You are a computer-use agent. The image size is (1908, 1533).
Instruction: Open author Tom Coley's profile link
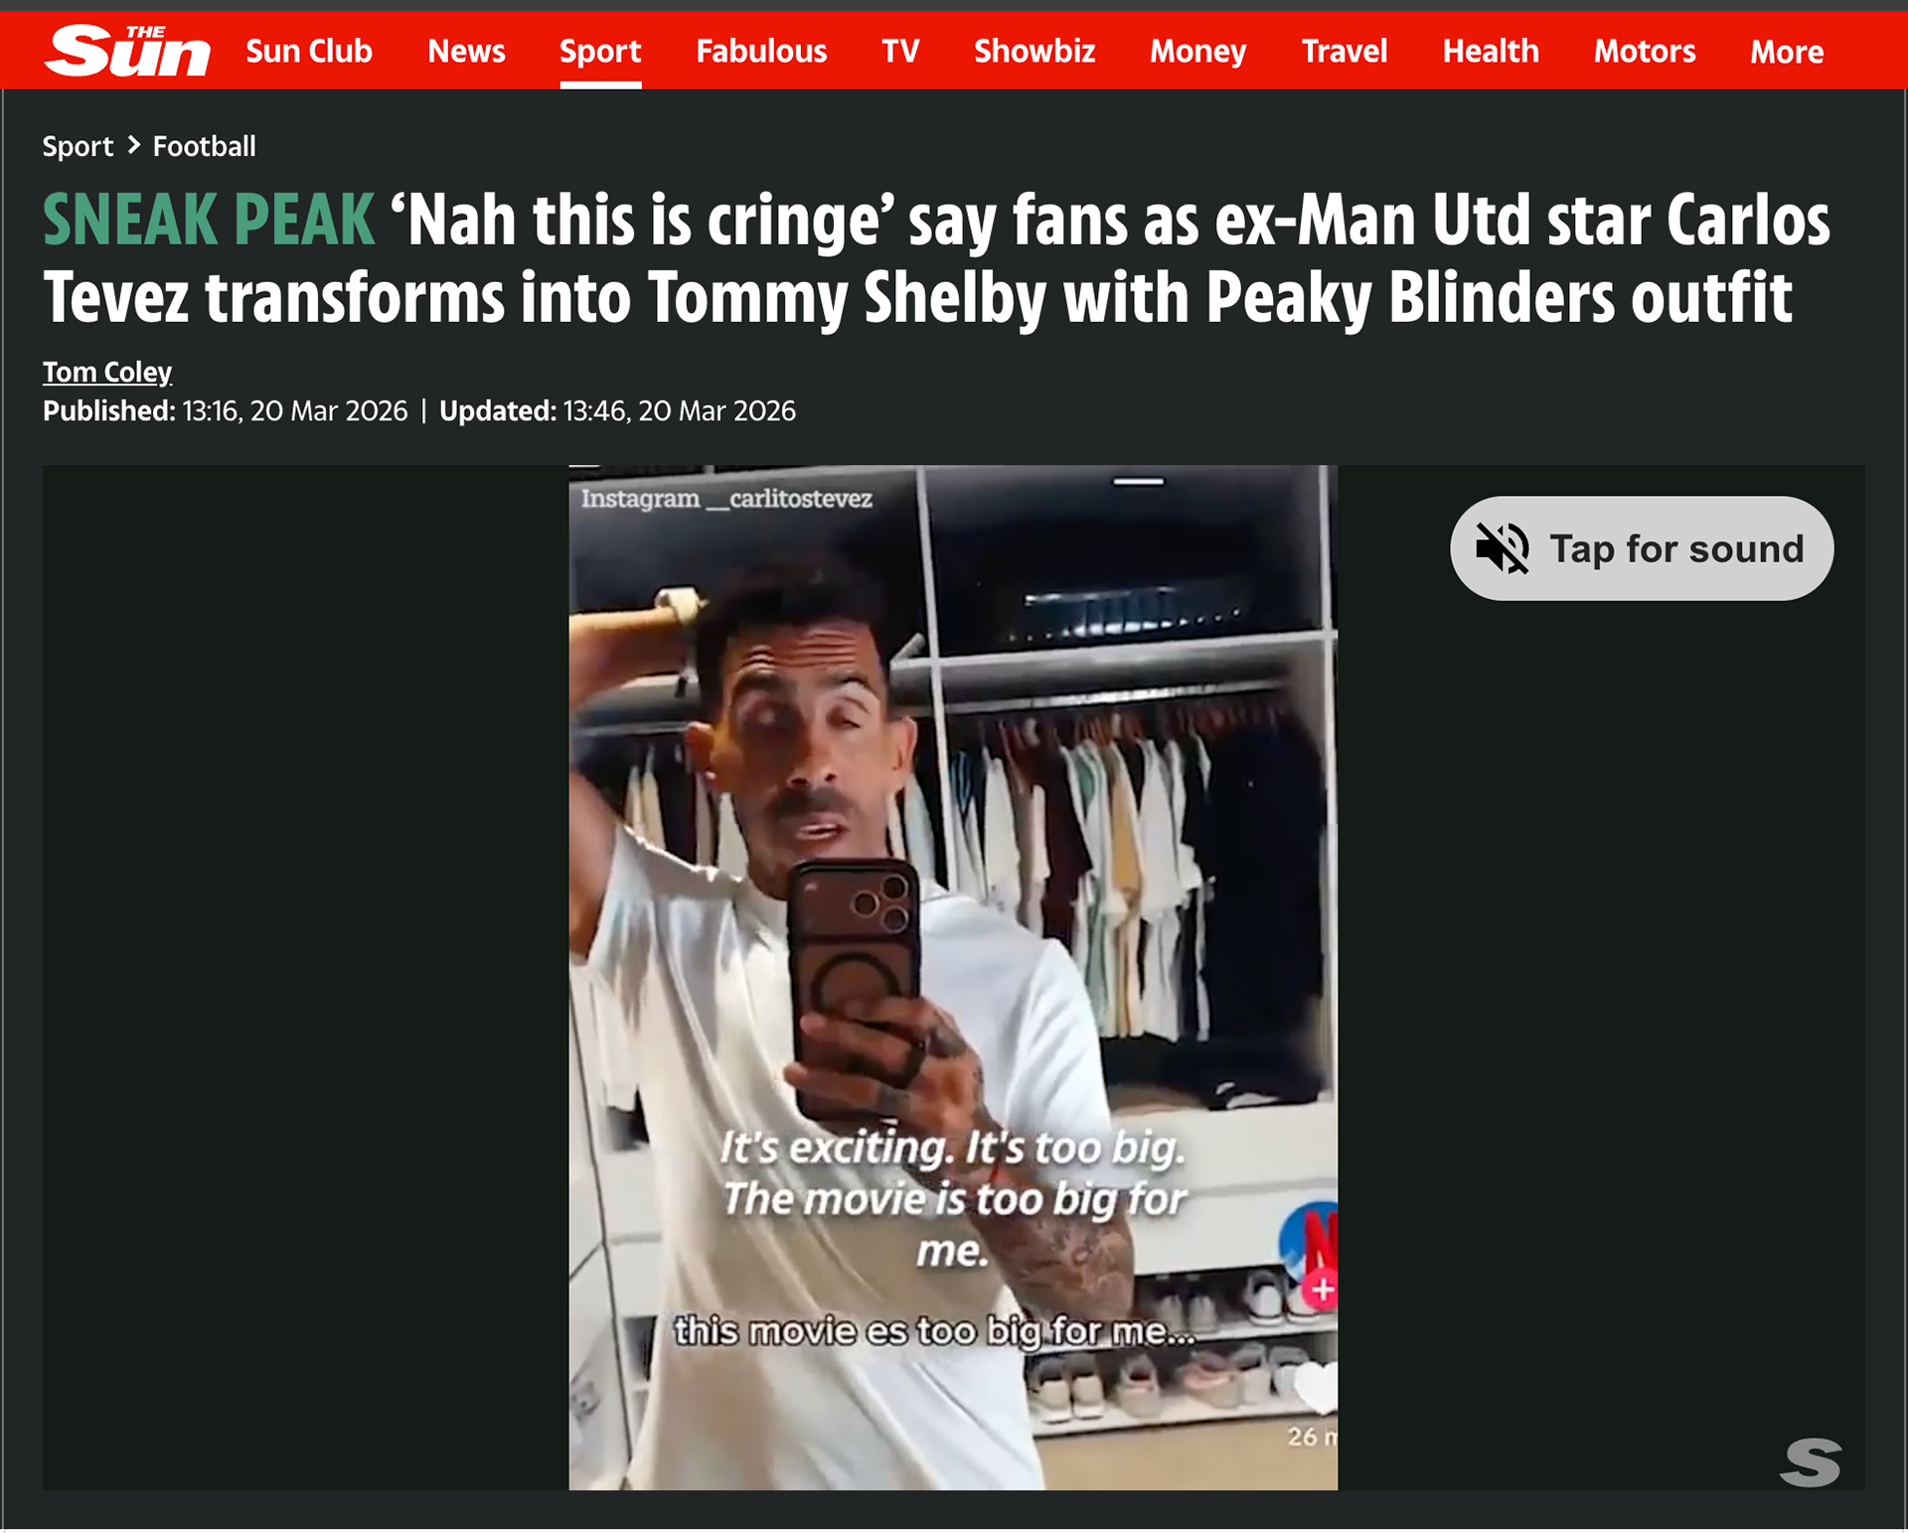(107, 372)
